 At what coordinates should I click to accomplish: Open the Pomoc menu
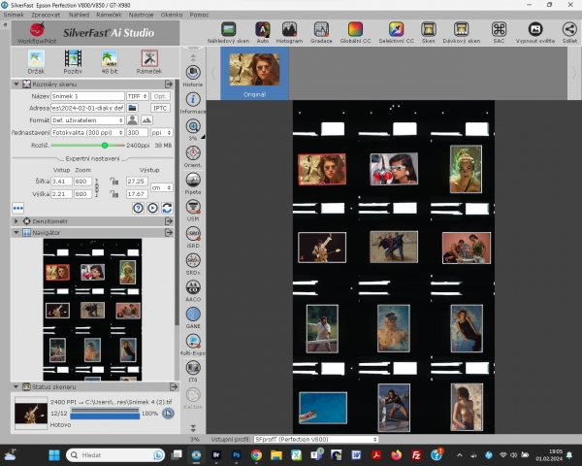(199, 15)
